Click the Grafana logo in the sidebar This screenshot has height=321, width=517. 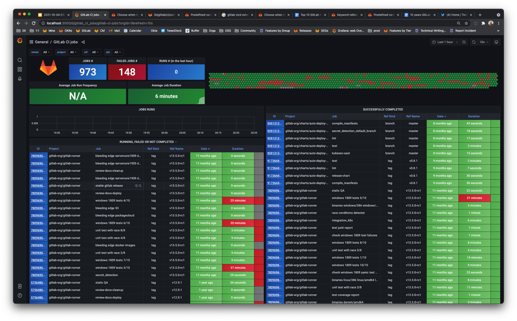click(x=20, y=41)
